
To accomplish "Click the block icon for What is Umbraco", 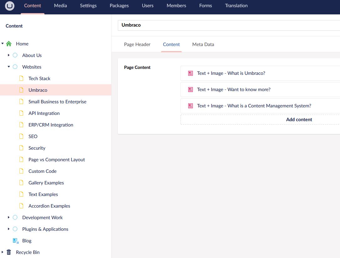I will (x=190, y=73).
